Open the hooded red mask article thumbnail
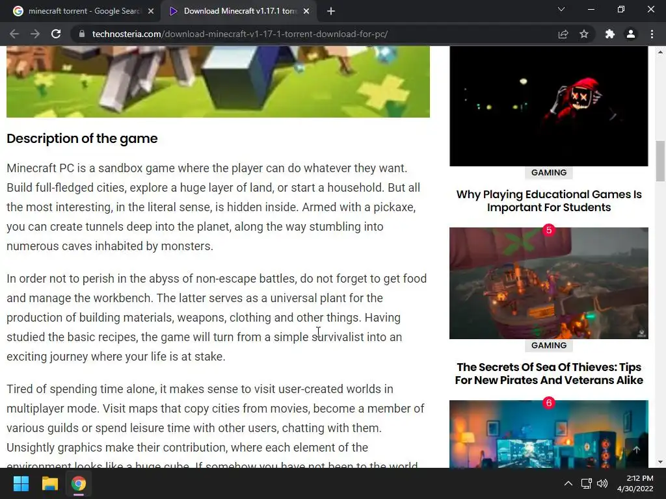 tap(549, 106)
